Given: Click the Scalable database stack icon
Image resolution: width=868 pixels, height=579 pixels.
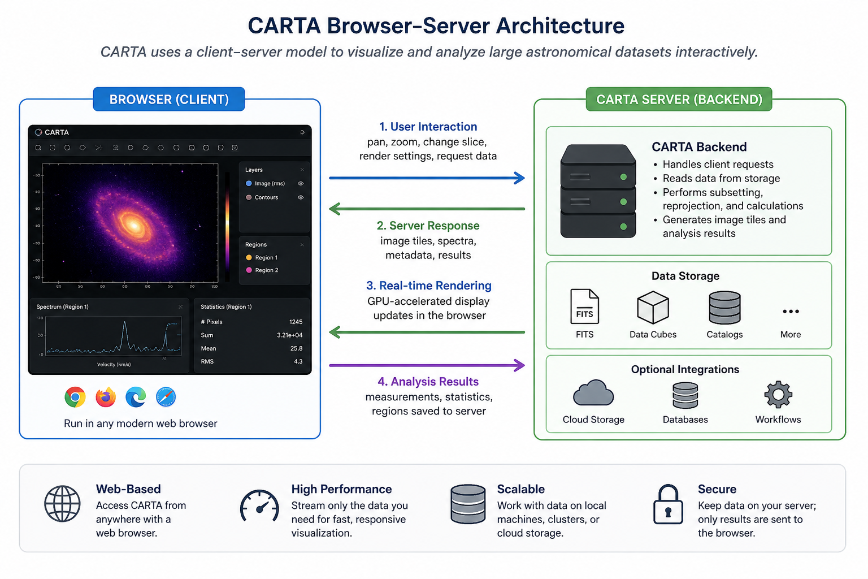Looking at the screenshot, I should (x=468, y=504).
